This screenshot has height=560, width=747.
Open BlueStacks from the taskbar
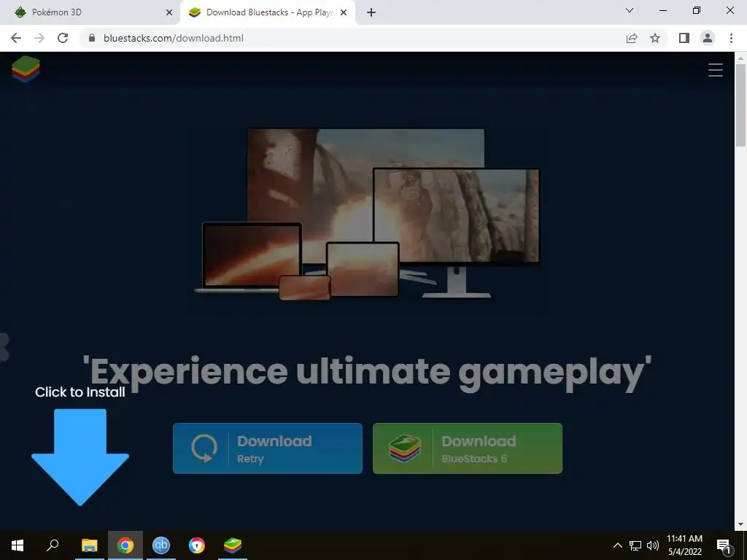coord(233,545)
